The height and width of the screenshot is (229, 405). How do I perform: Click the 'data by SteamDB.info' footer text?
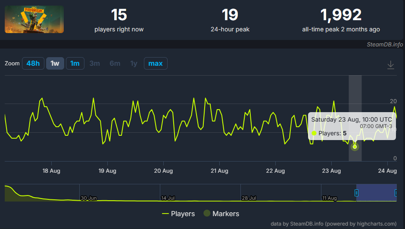pyautogui.click(x=333, y=224)
